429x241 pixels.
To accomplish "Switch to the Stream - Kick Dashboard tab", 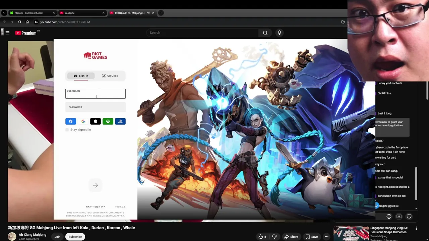I will pos(32,13).
